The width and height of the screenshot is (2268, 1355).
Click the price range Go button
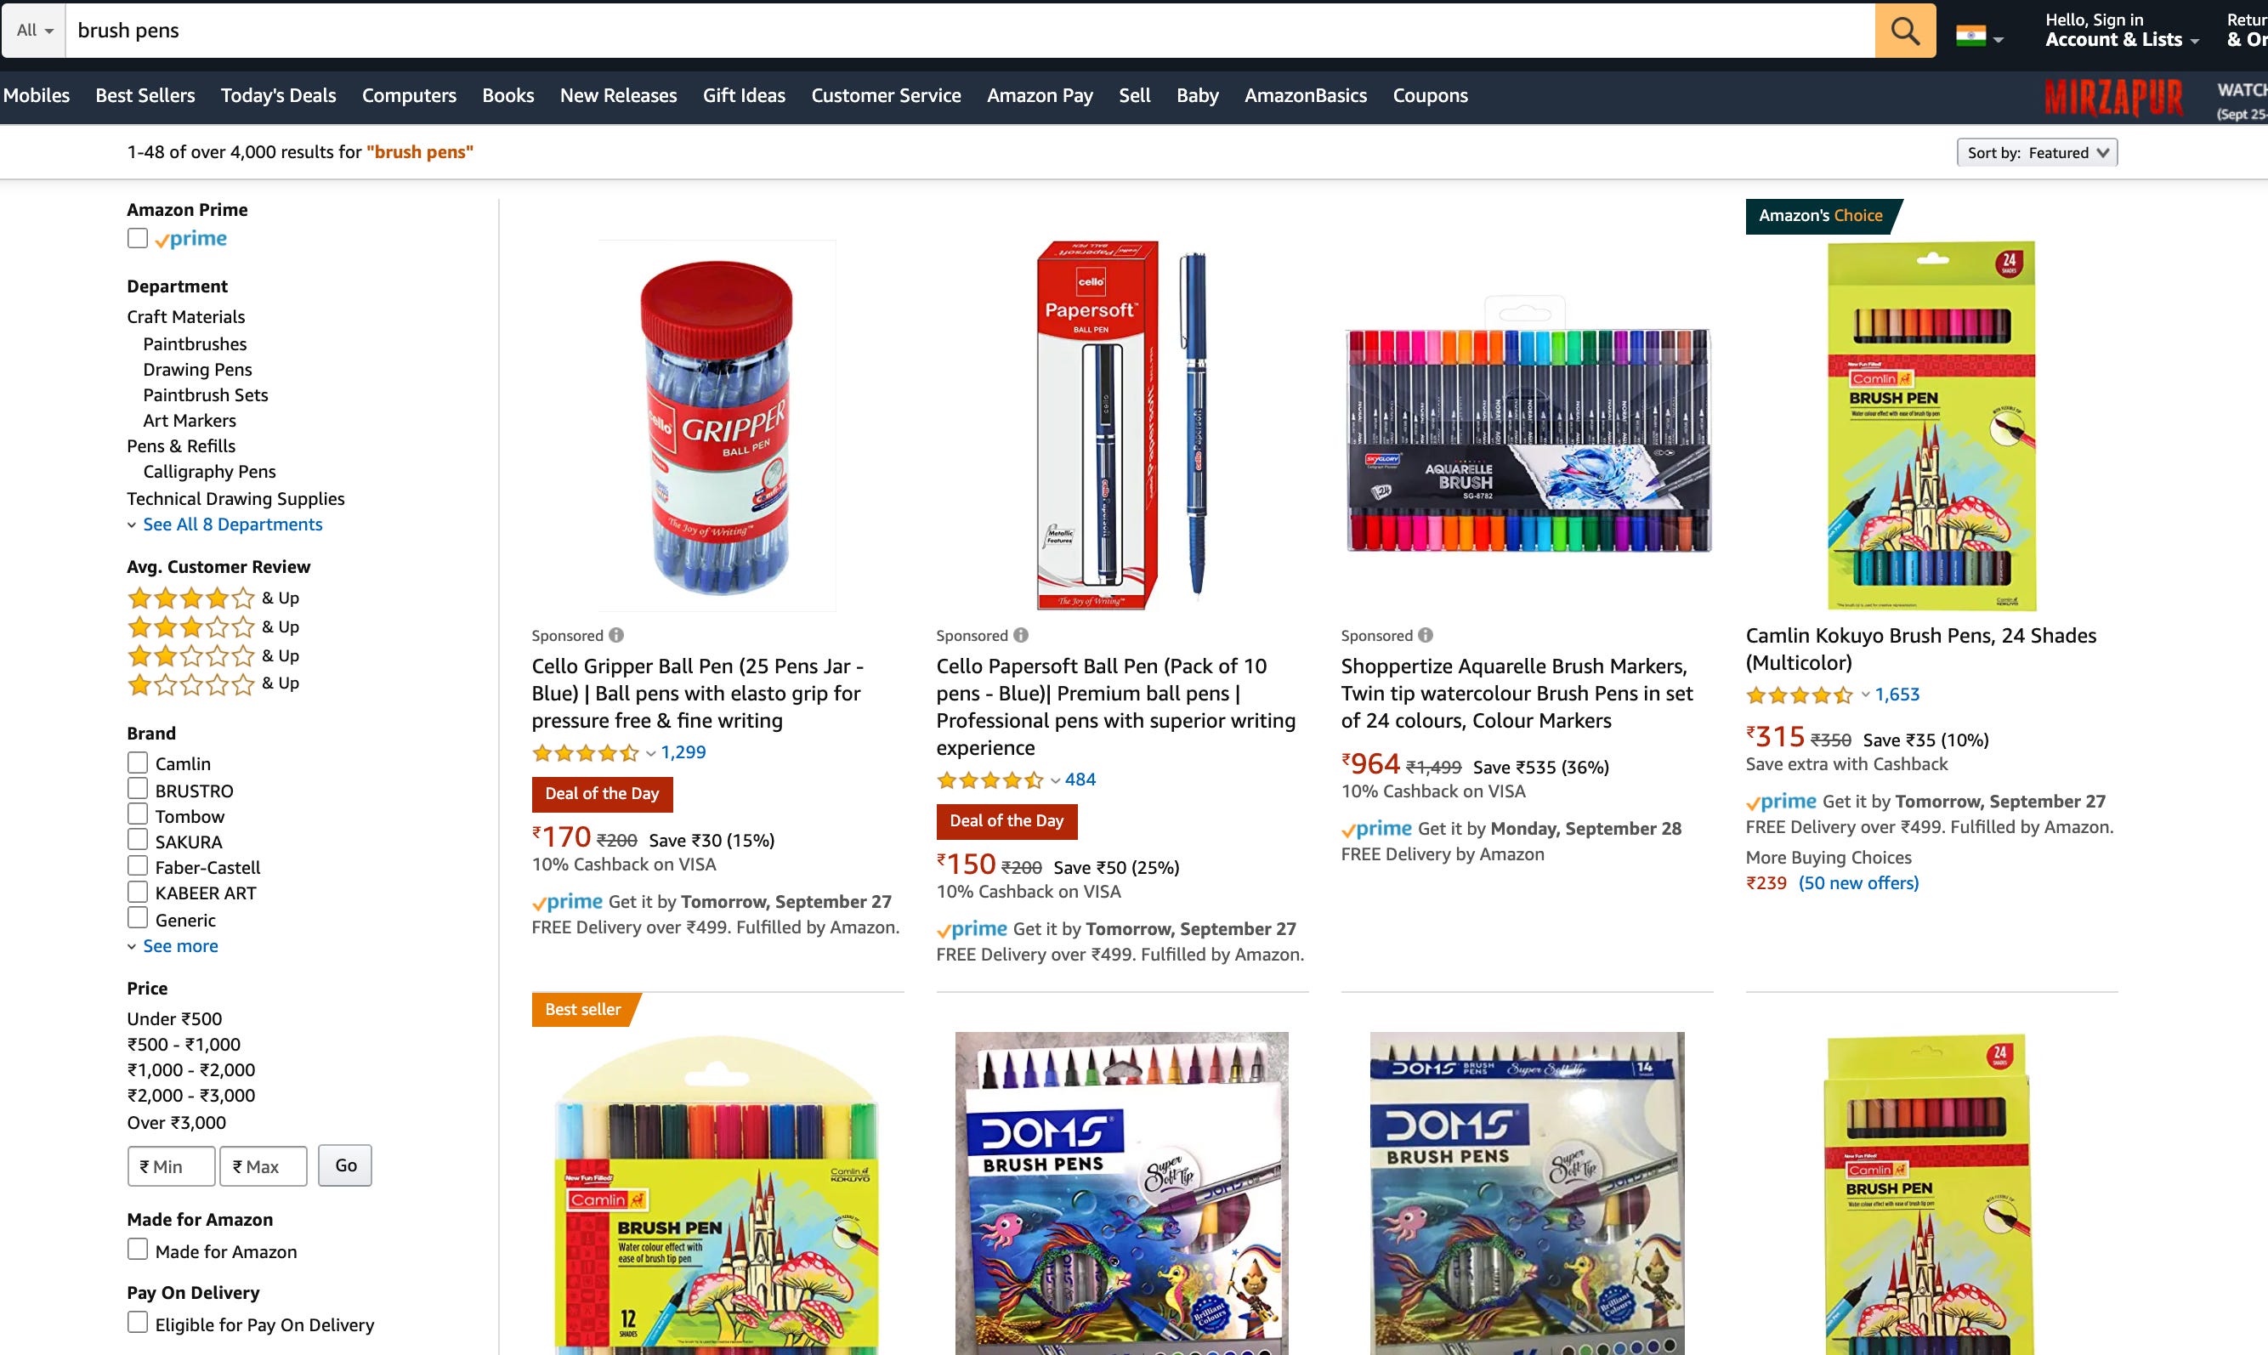[x=345, y=1165]
